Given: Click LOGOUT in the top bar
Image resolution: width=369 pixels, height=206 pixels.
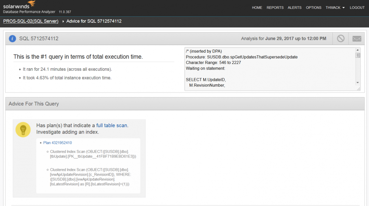Looking at the screenshot, I should click(357, 8).
